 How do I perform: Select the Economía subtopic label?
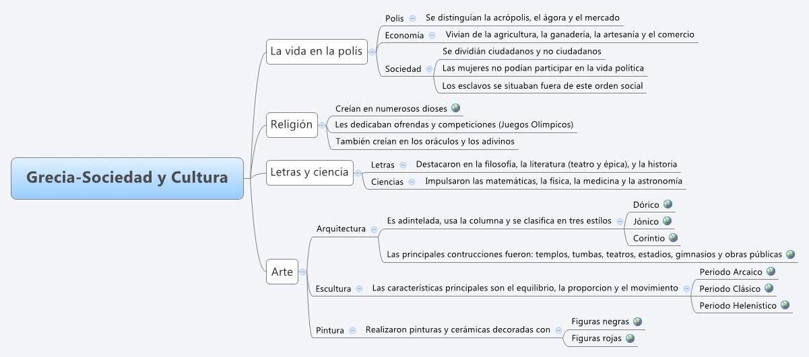(404, 35)
